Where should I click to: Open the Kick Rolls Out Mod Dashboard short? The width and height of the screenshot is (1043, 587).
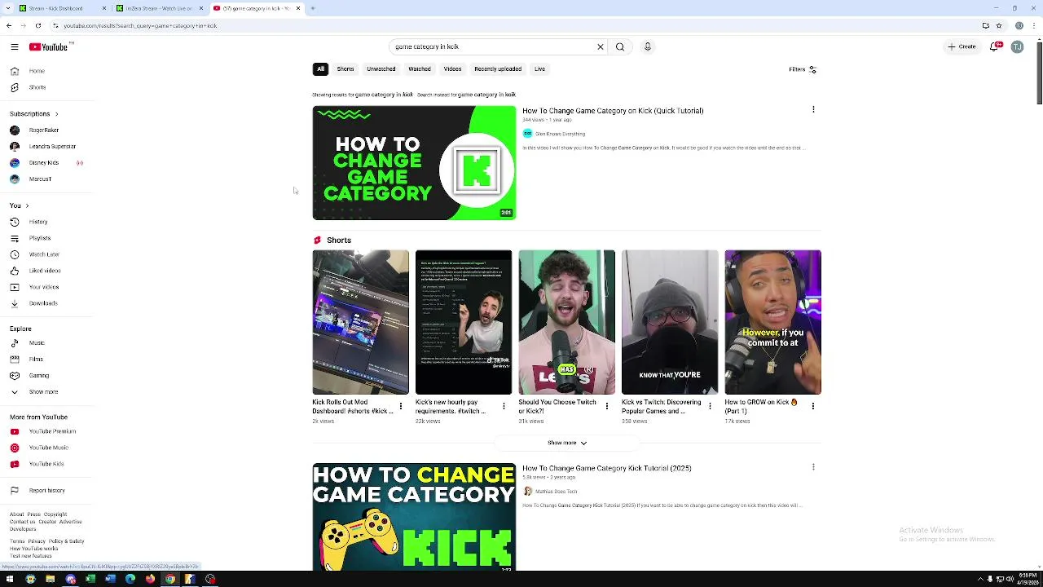360,322
